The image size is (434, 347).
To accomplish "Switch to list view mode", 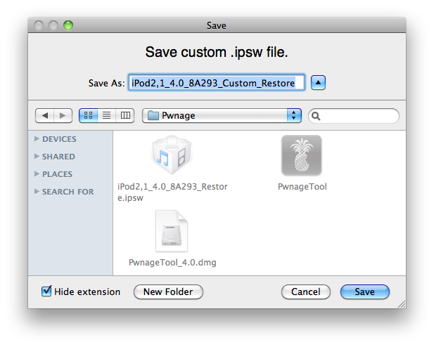I will coord(107,115).
